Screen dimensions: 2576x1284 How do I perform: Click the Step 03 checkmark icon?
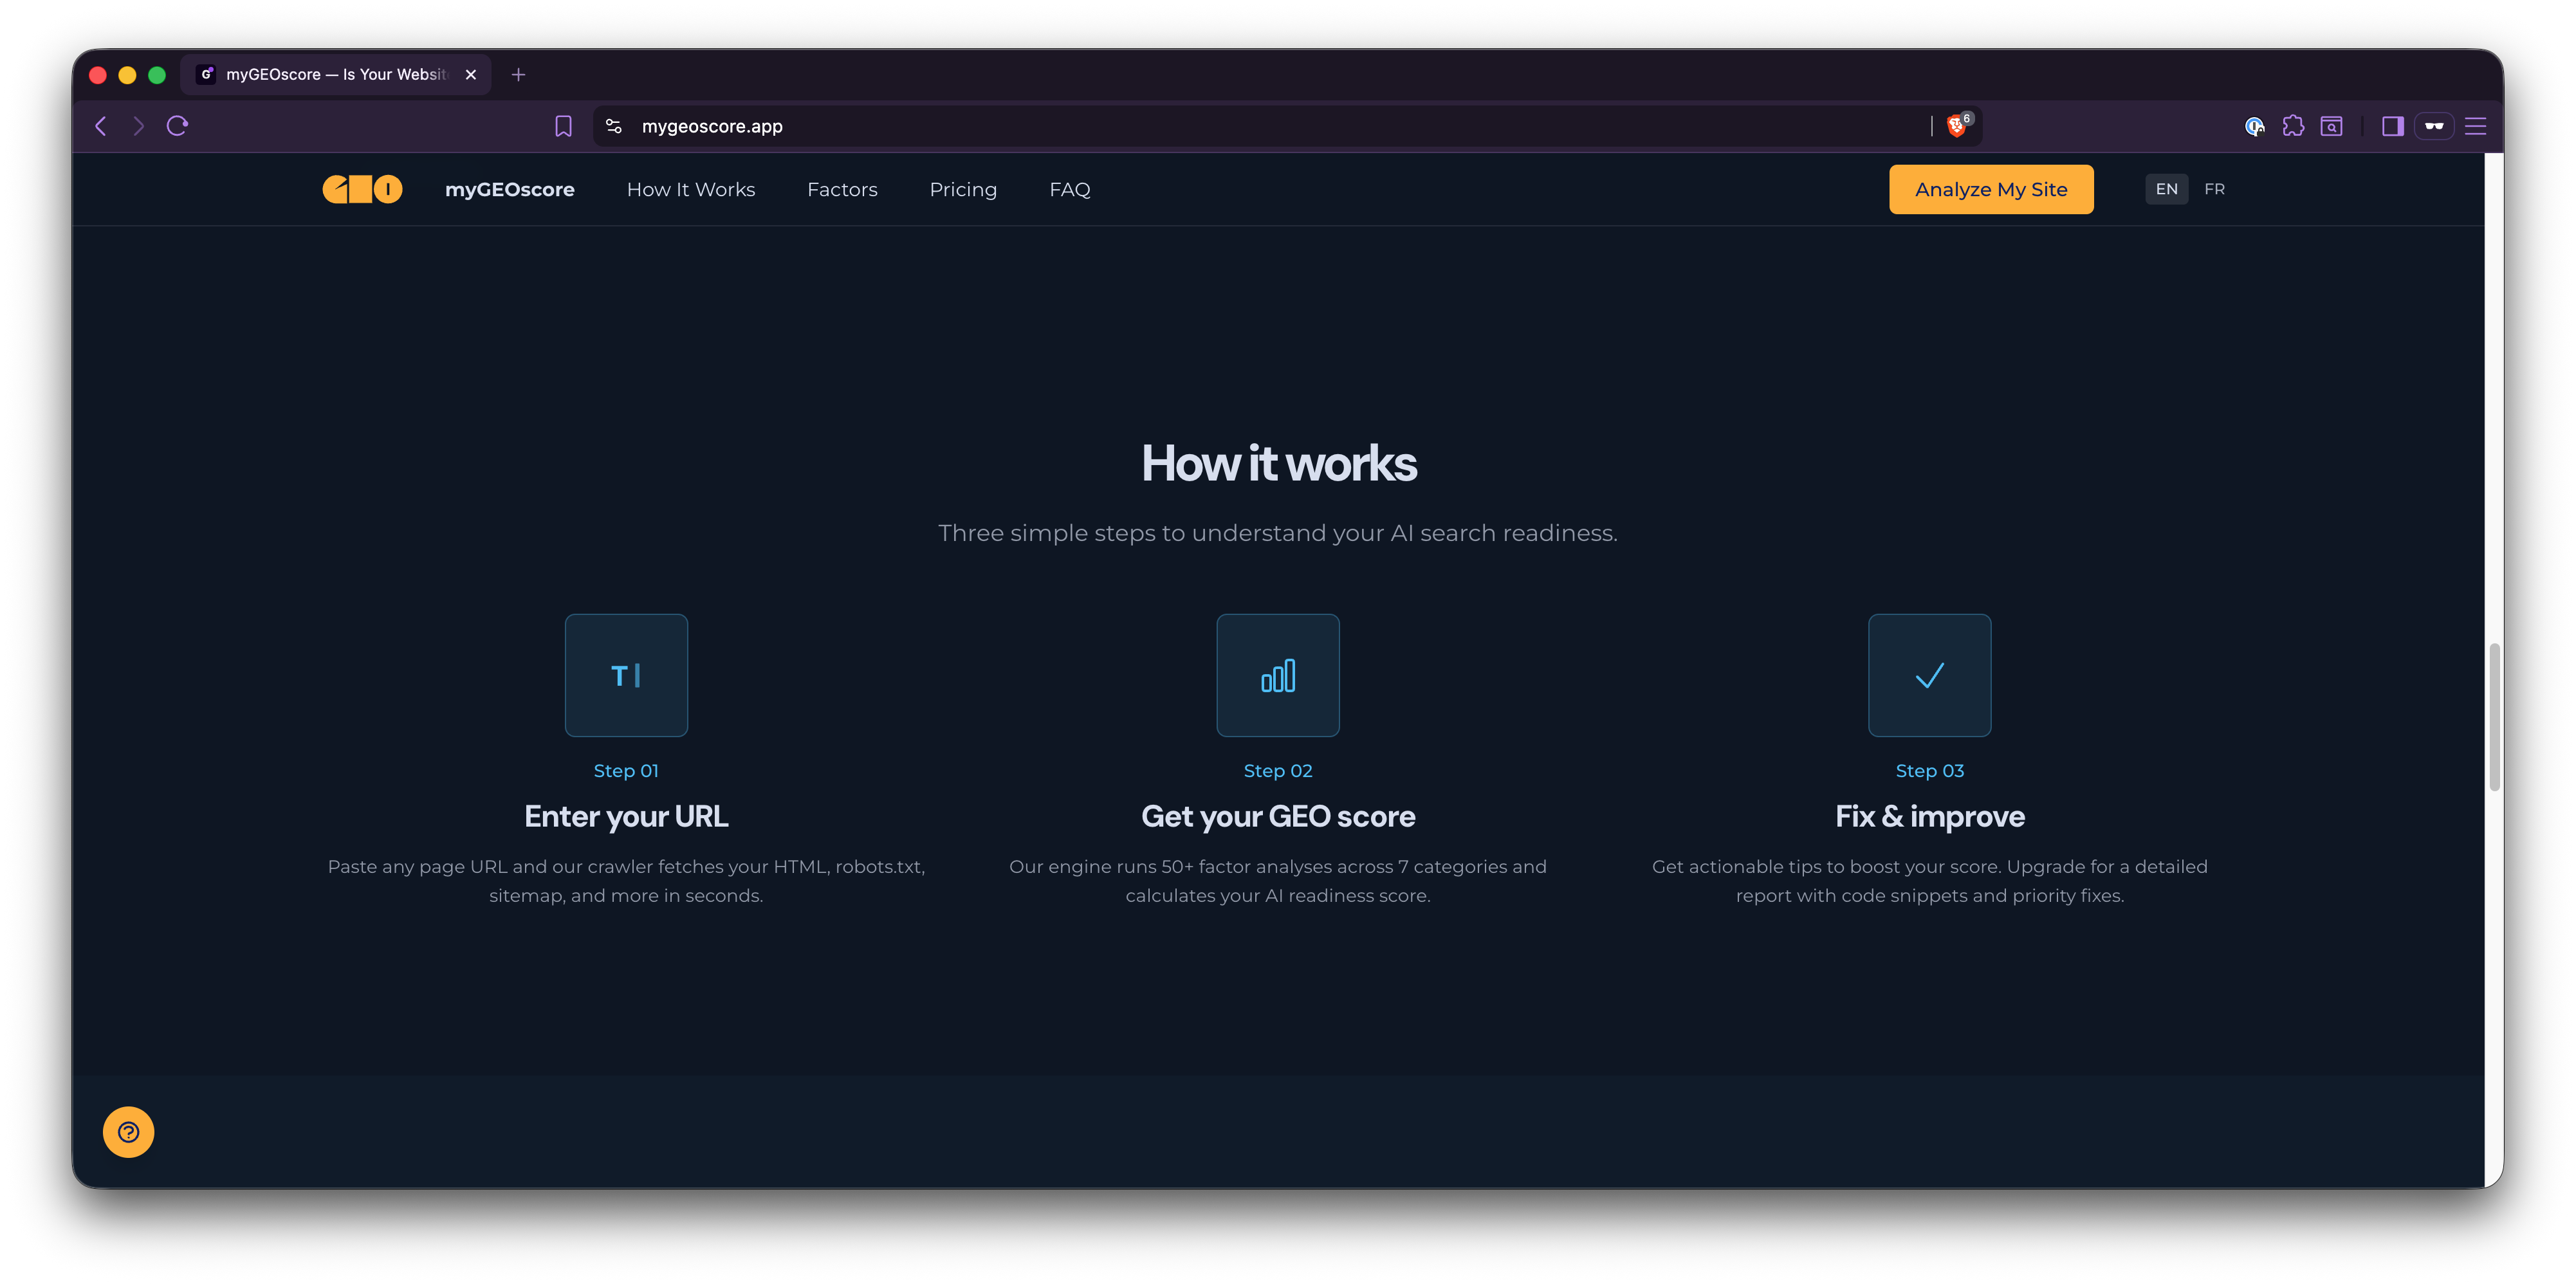click(x=1929, y=675)
